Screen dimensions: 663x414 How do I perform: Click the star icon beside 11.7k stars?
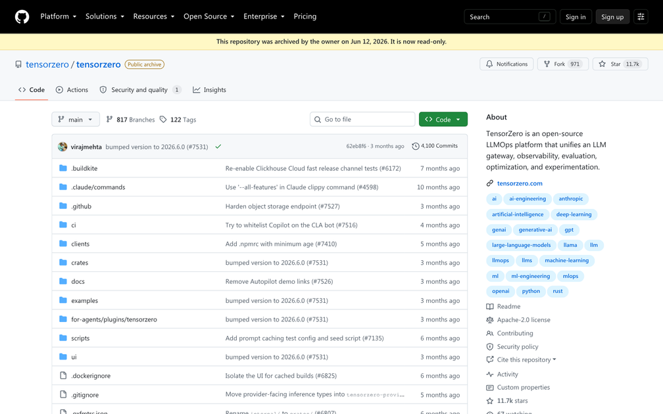pyautogui.click(x=489, y=400)
